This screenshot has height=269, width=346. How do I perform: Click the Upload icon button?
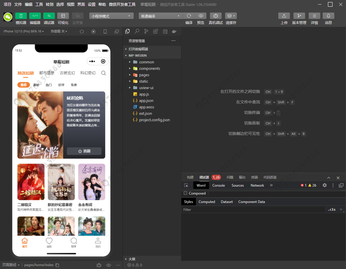284,16
